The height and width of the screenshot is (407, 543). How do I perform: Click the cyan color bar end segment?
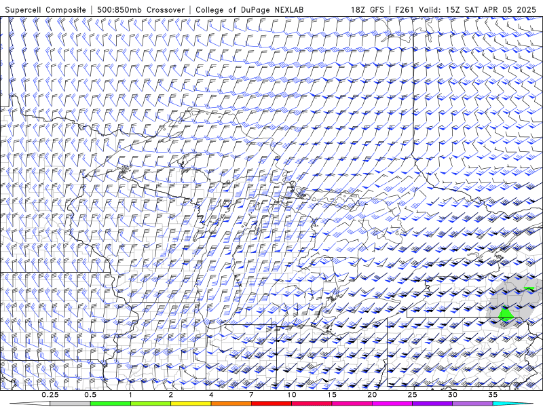pyautogui.click(x=512, y=404)
